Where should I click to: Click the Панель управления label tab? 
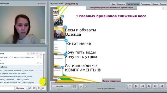click(111, 81)
